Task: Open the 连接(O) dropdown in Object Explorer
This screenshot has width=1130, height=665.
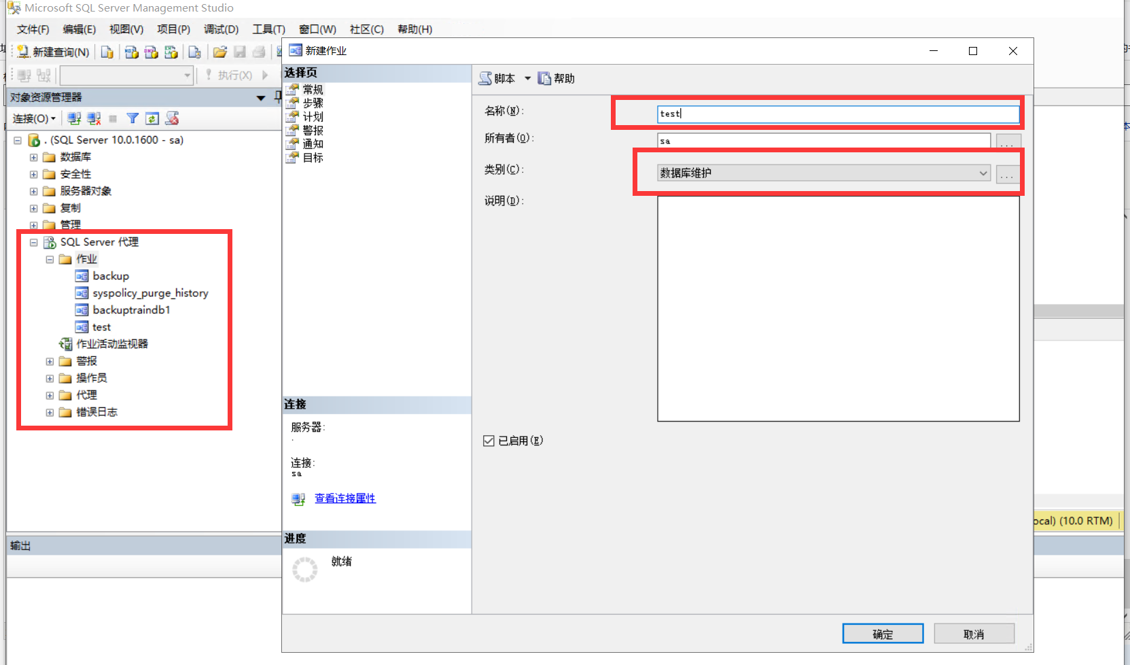Action: click(34, 118)
